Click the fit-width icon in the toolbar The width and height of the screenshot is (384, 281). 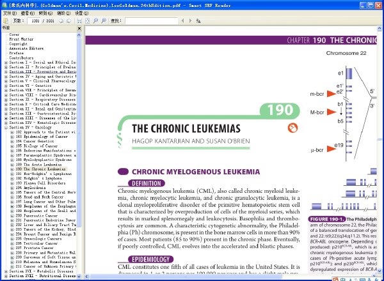pyautogui.click(x=79, y=21)
